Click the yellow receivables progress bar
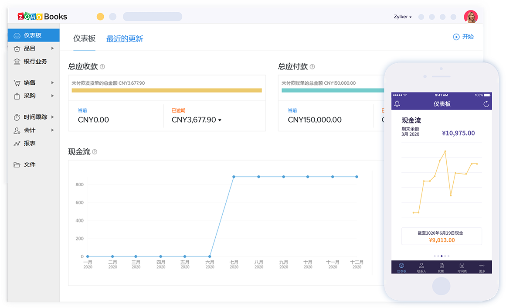The image size is (506, 308). (166, 90)
